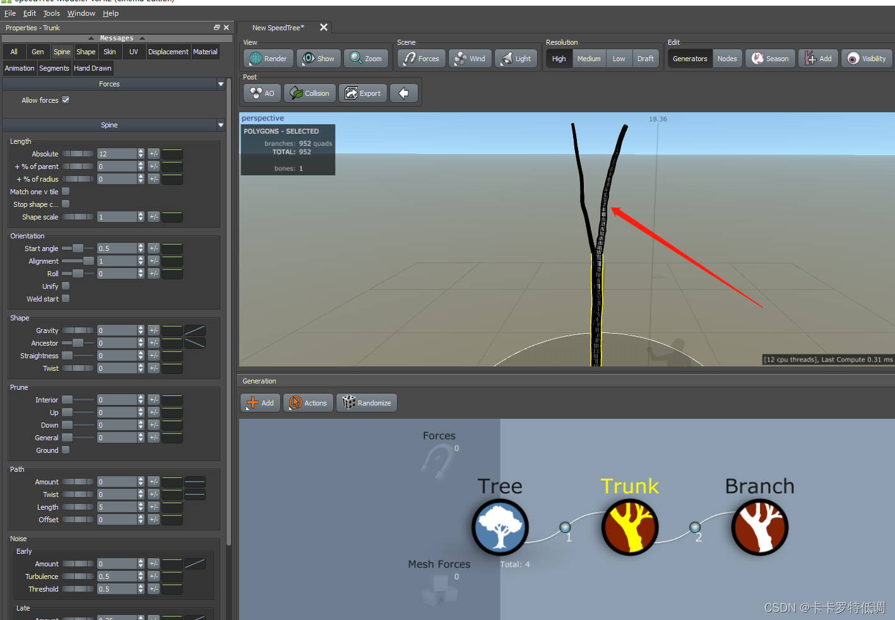895x620 pixels.
Task: Toggle the Wind fan button
Action: click(x=470, y=59)
